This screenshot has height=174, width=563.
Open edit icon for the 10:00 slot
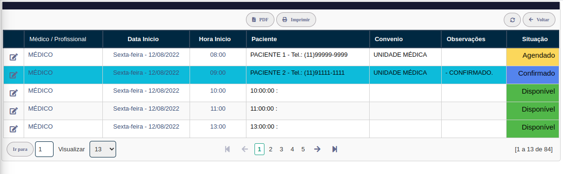(14, 93)
